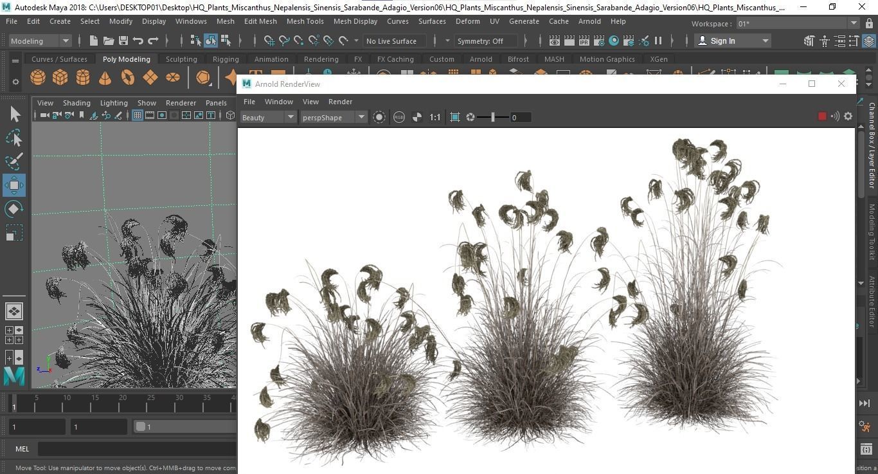The width and height of the screenshot is (878, 474).
Task: Open viewport Lighting menu
Action: [x=114, y=103]
